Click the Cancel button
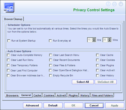This screenshot has width=126, height=110. [94, 105]
